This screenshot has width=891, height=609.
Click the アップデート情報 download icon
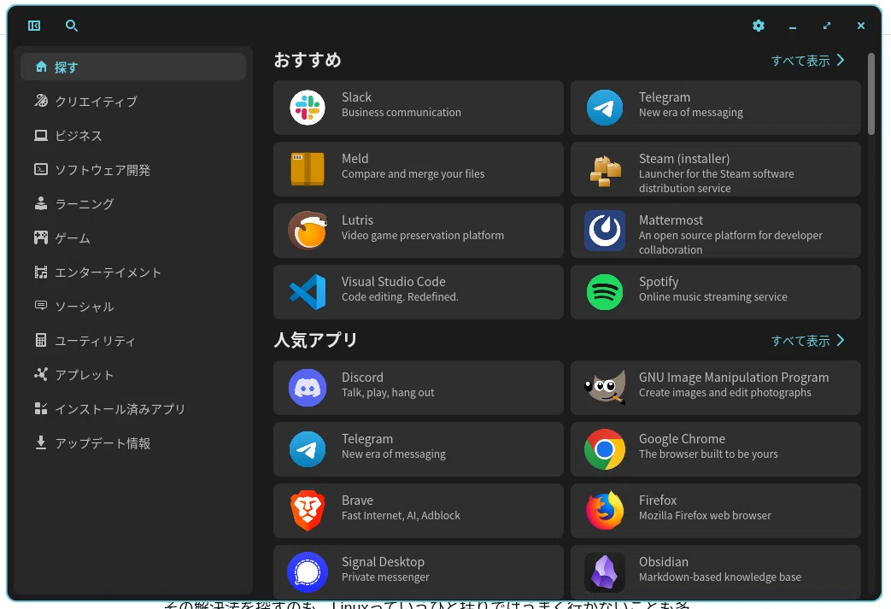(41, 442)
